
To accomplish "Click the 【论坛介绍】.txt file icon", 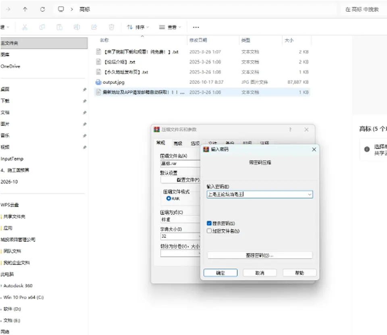I will (98, 62).
